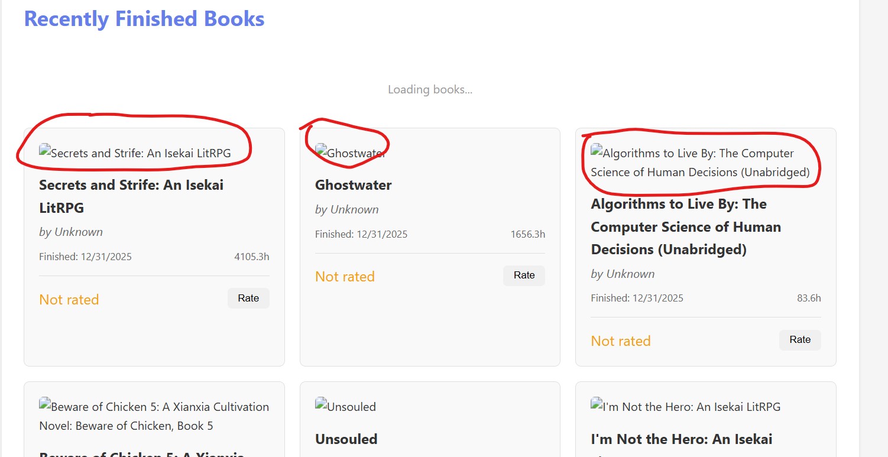Click the 4105.3h listening duration
Viewport: 888px width, 457px height.
pyautogui.click(x=251, y=257)
